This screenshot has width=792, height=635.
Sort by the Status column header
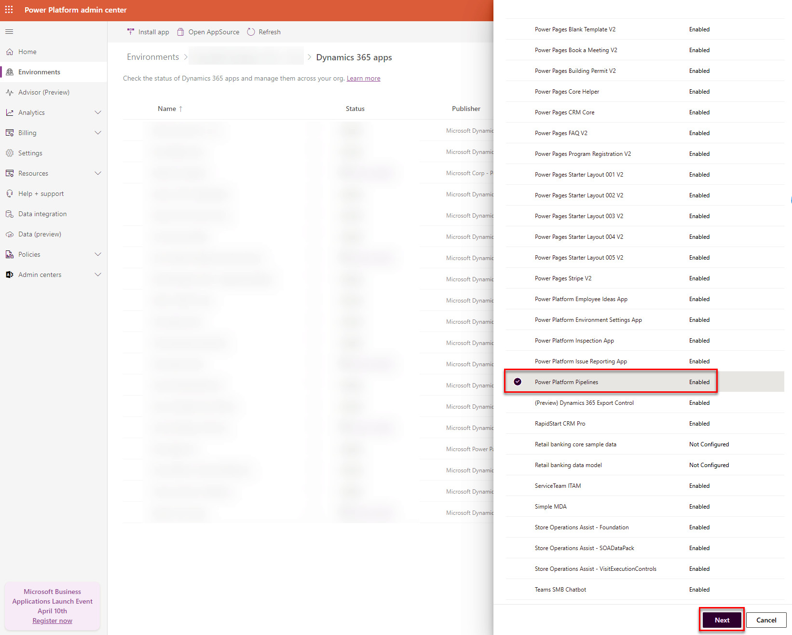pyautogui.click(x=355, y=109)
